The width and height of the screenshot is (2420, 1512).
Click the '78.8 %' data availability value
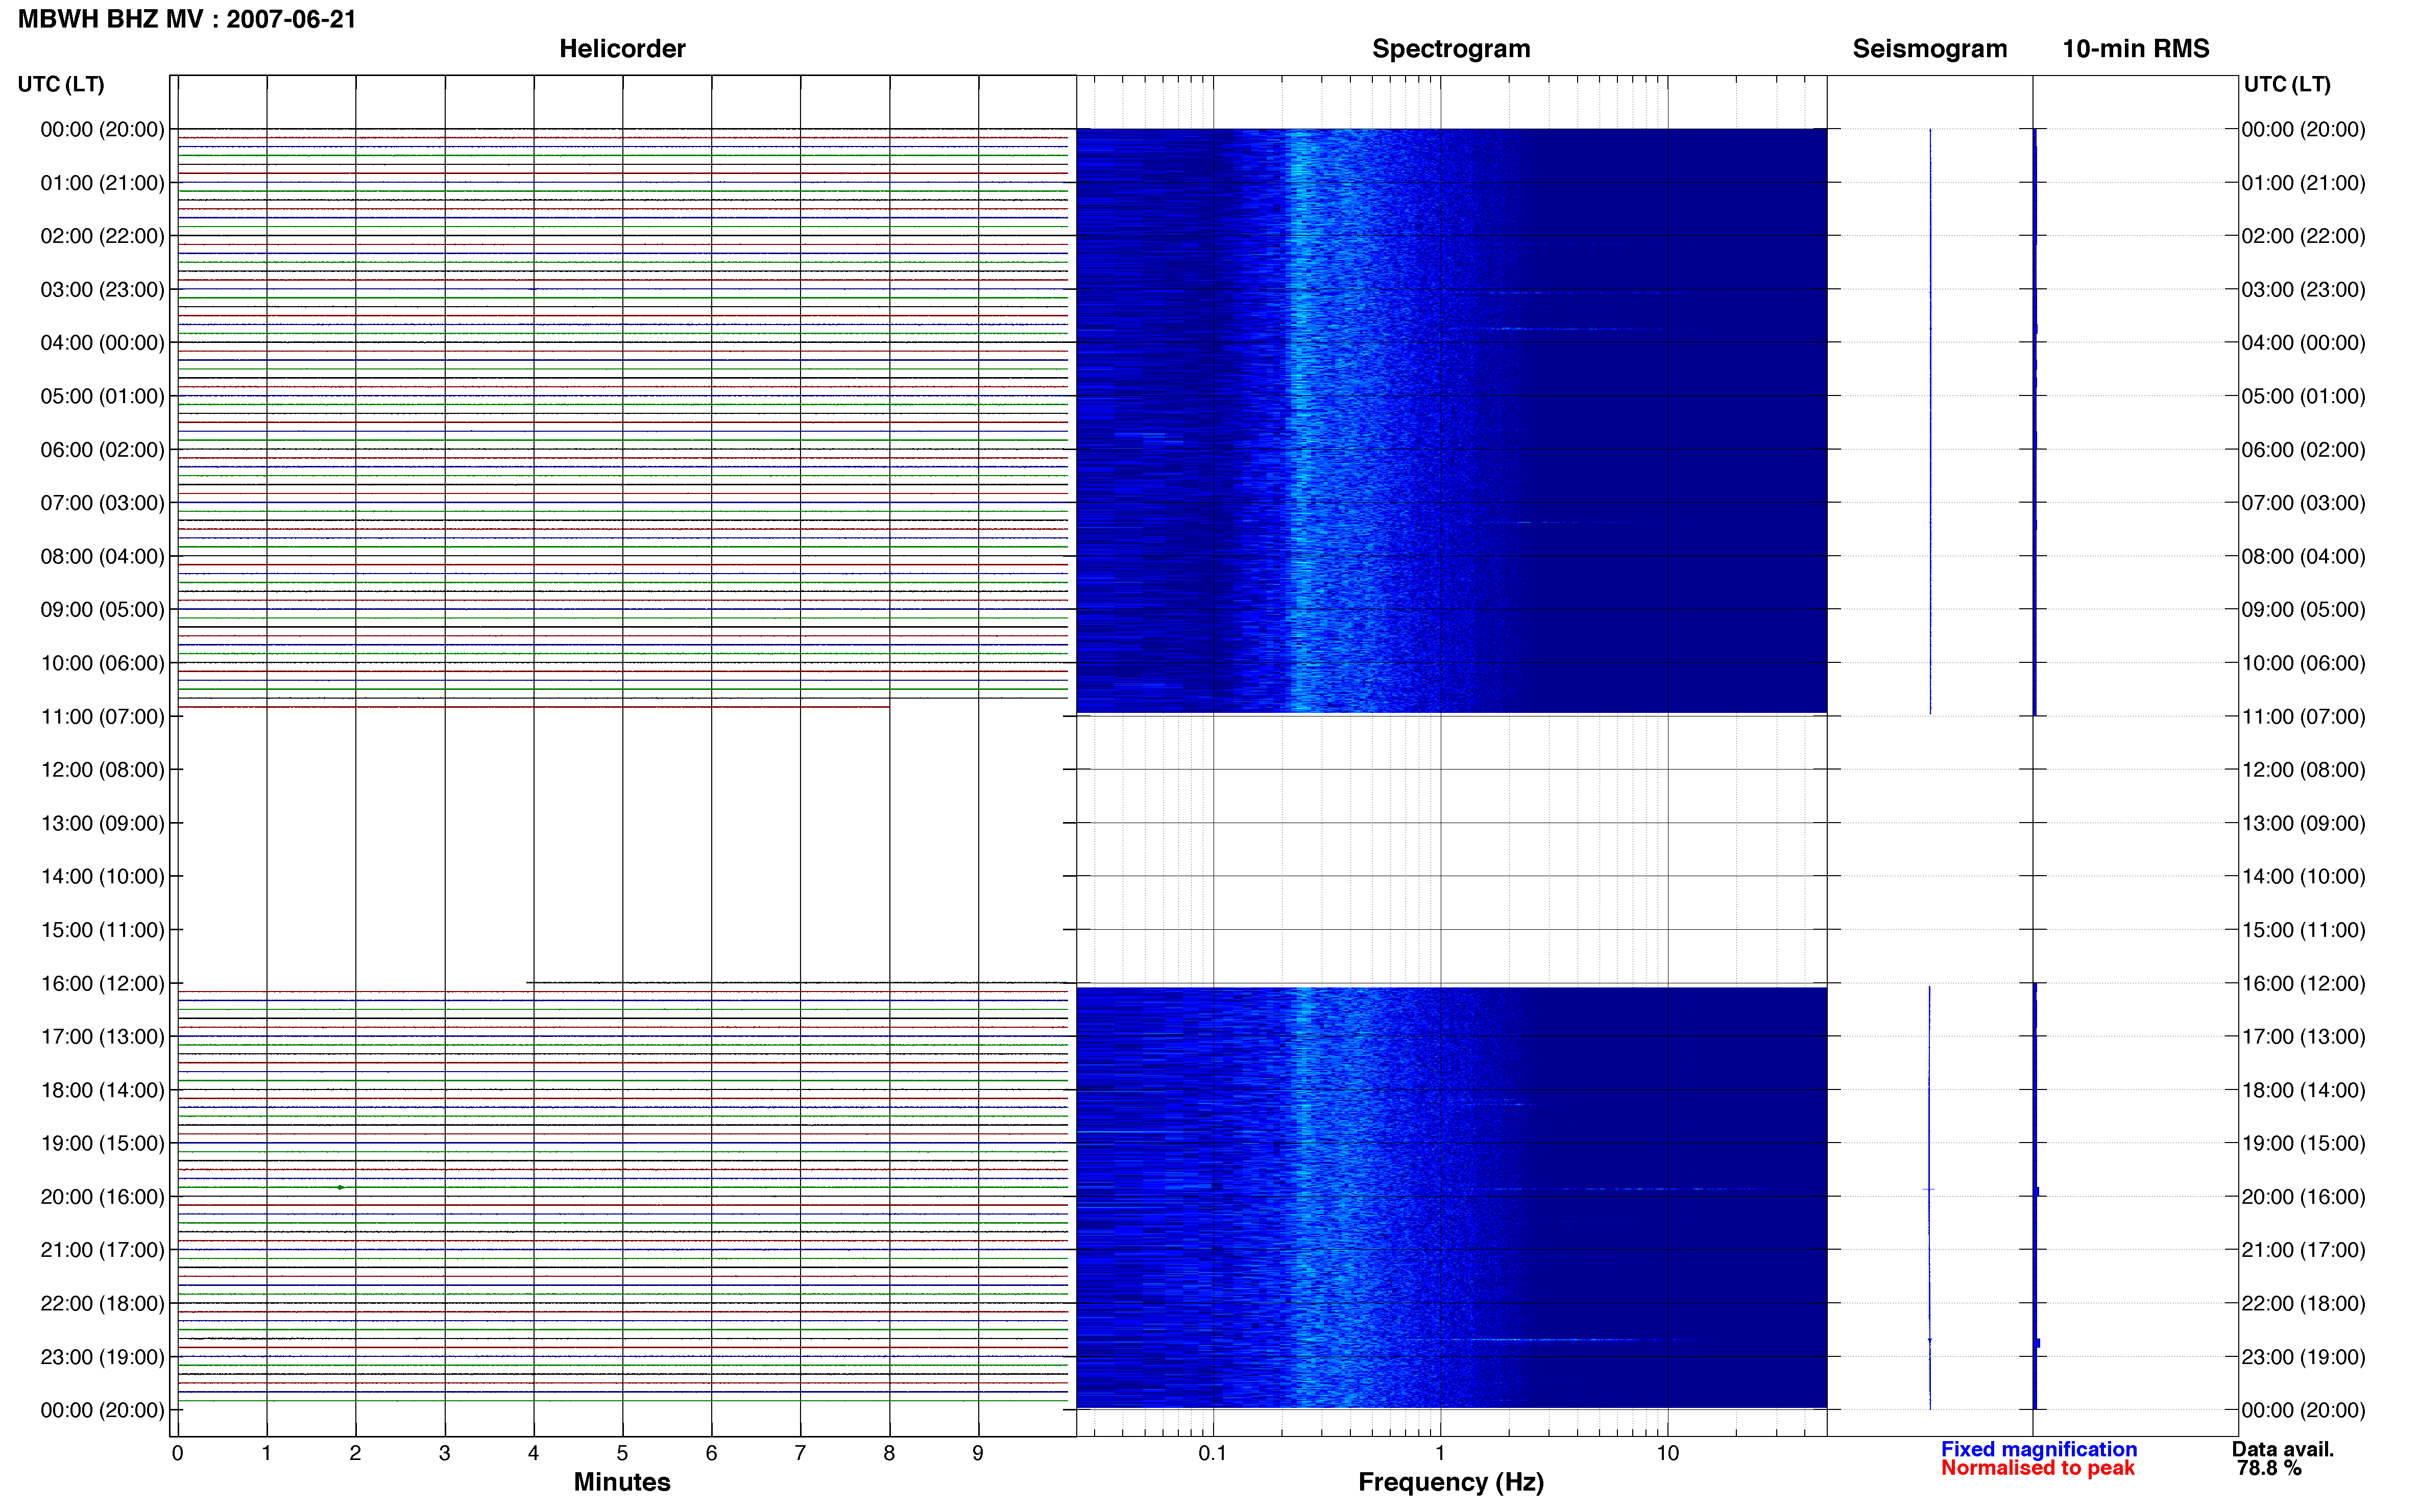tap(2269, 1468)
